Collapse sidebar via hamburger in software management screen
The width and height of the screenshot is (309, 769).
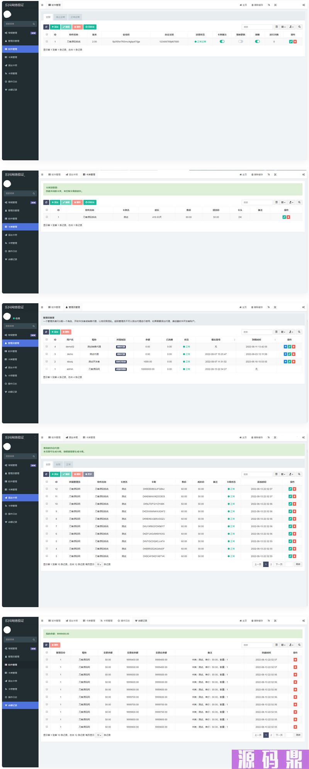click(42, 5)
